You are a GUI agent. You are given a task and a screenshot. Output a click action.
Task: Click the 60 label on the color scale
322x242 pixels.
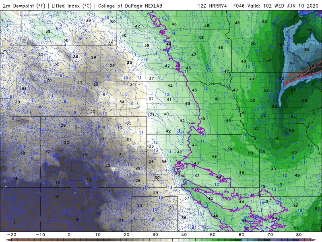point(242,235)
